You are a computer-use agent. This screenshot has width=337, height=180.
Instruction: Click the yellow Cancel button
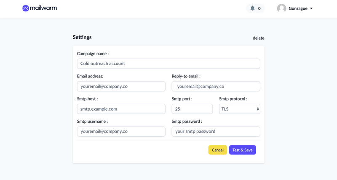pos(217,150)
